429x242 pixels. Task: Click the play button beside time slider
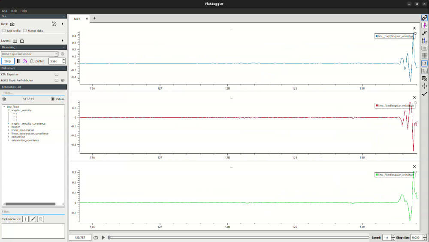[x=103, y=237]
